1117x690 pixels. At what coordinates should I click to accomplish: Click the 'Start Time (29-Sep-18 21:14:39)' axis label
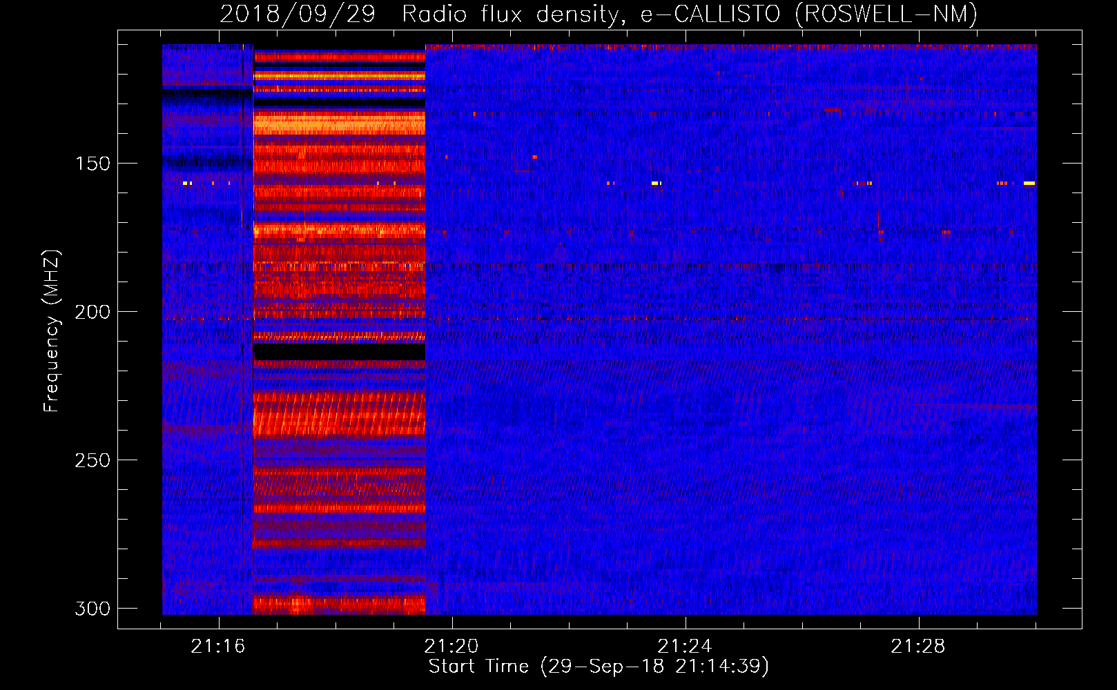pos(599,667)
